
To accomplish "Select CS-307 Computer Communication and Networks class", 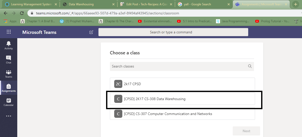I will (182, 114).
